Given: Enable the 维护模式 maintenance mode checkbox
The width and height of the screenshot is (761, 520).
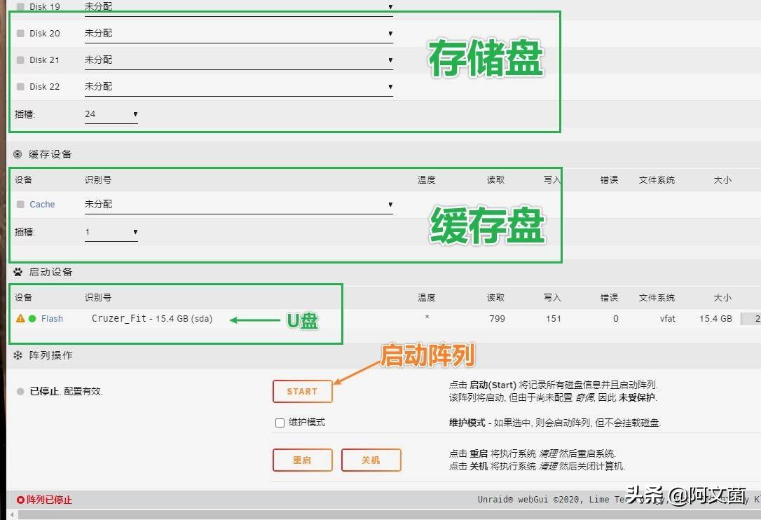Looking at the screenshot, I should pos(278,423).
